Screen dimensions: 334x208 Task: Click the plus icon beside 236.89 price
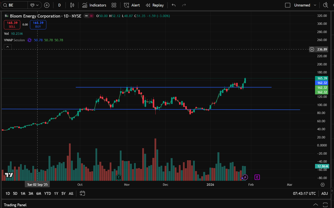pos(312,49)
